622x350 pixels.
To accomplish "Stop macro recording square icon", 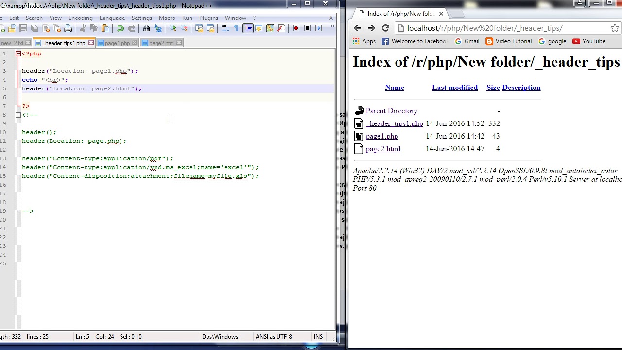I will point(307,28).
